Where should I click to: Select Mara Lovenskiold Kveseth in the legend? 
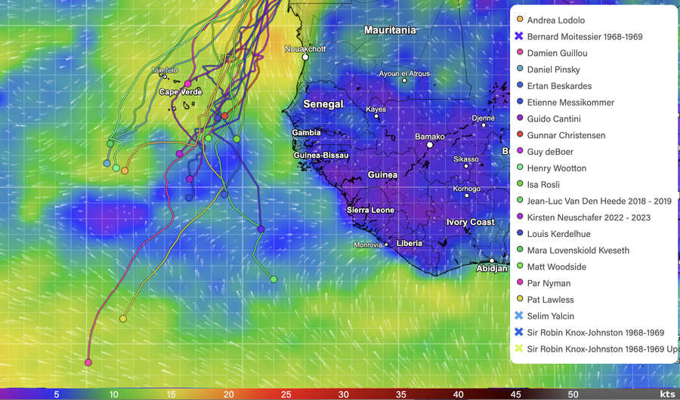pyautogui.click(x=578, y=250)
